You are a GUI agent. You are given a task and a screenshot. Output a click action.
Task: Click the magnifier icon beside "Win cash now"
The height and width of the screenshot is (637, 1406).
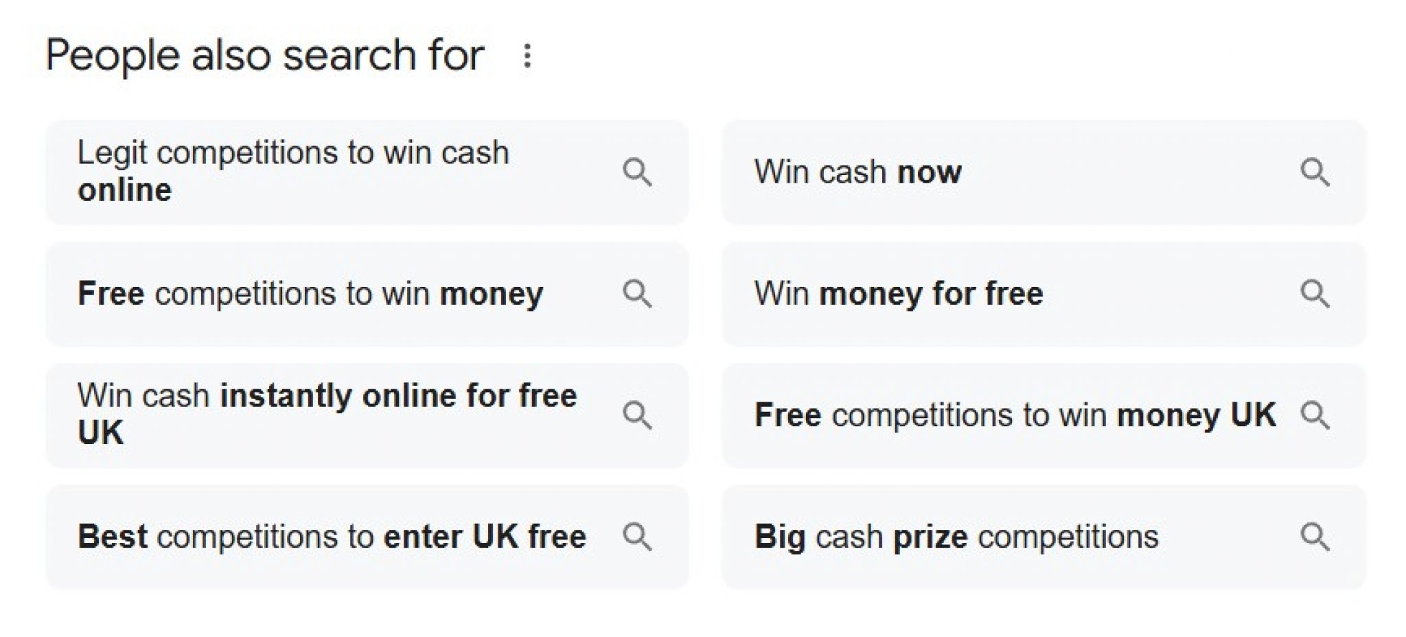click(x=1315, y=172)
